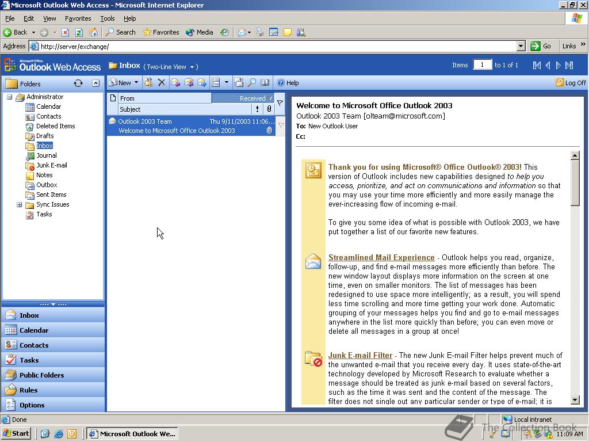Open the Tools menu
Viewport: 589px width, 442px height.
click(108, 18)
